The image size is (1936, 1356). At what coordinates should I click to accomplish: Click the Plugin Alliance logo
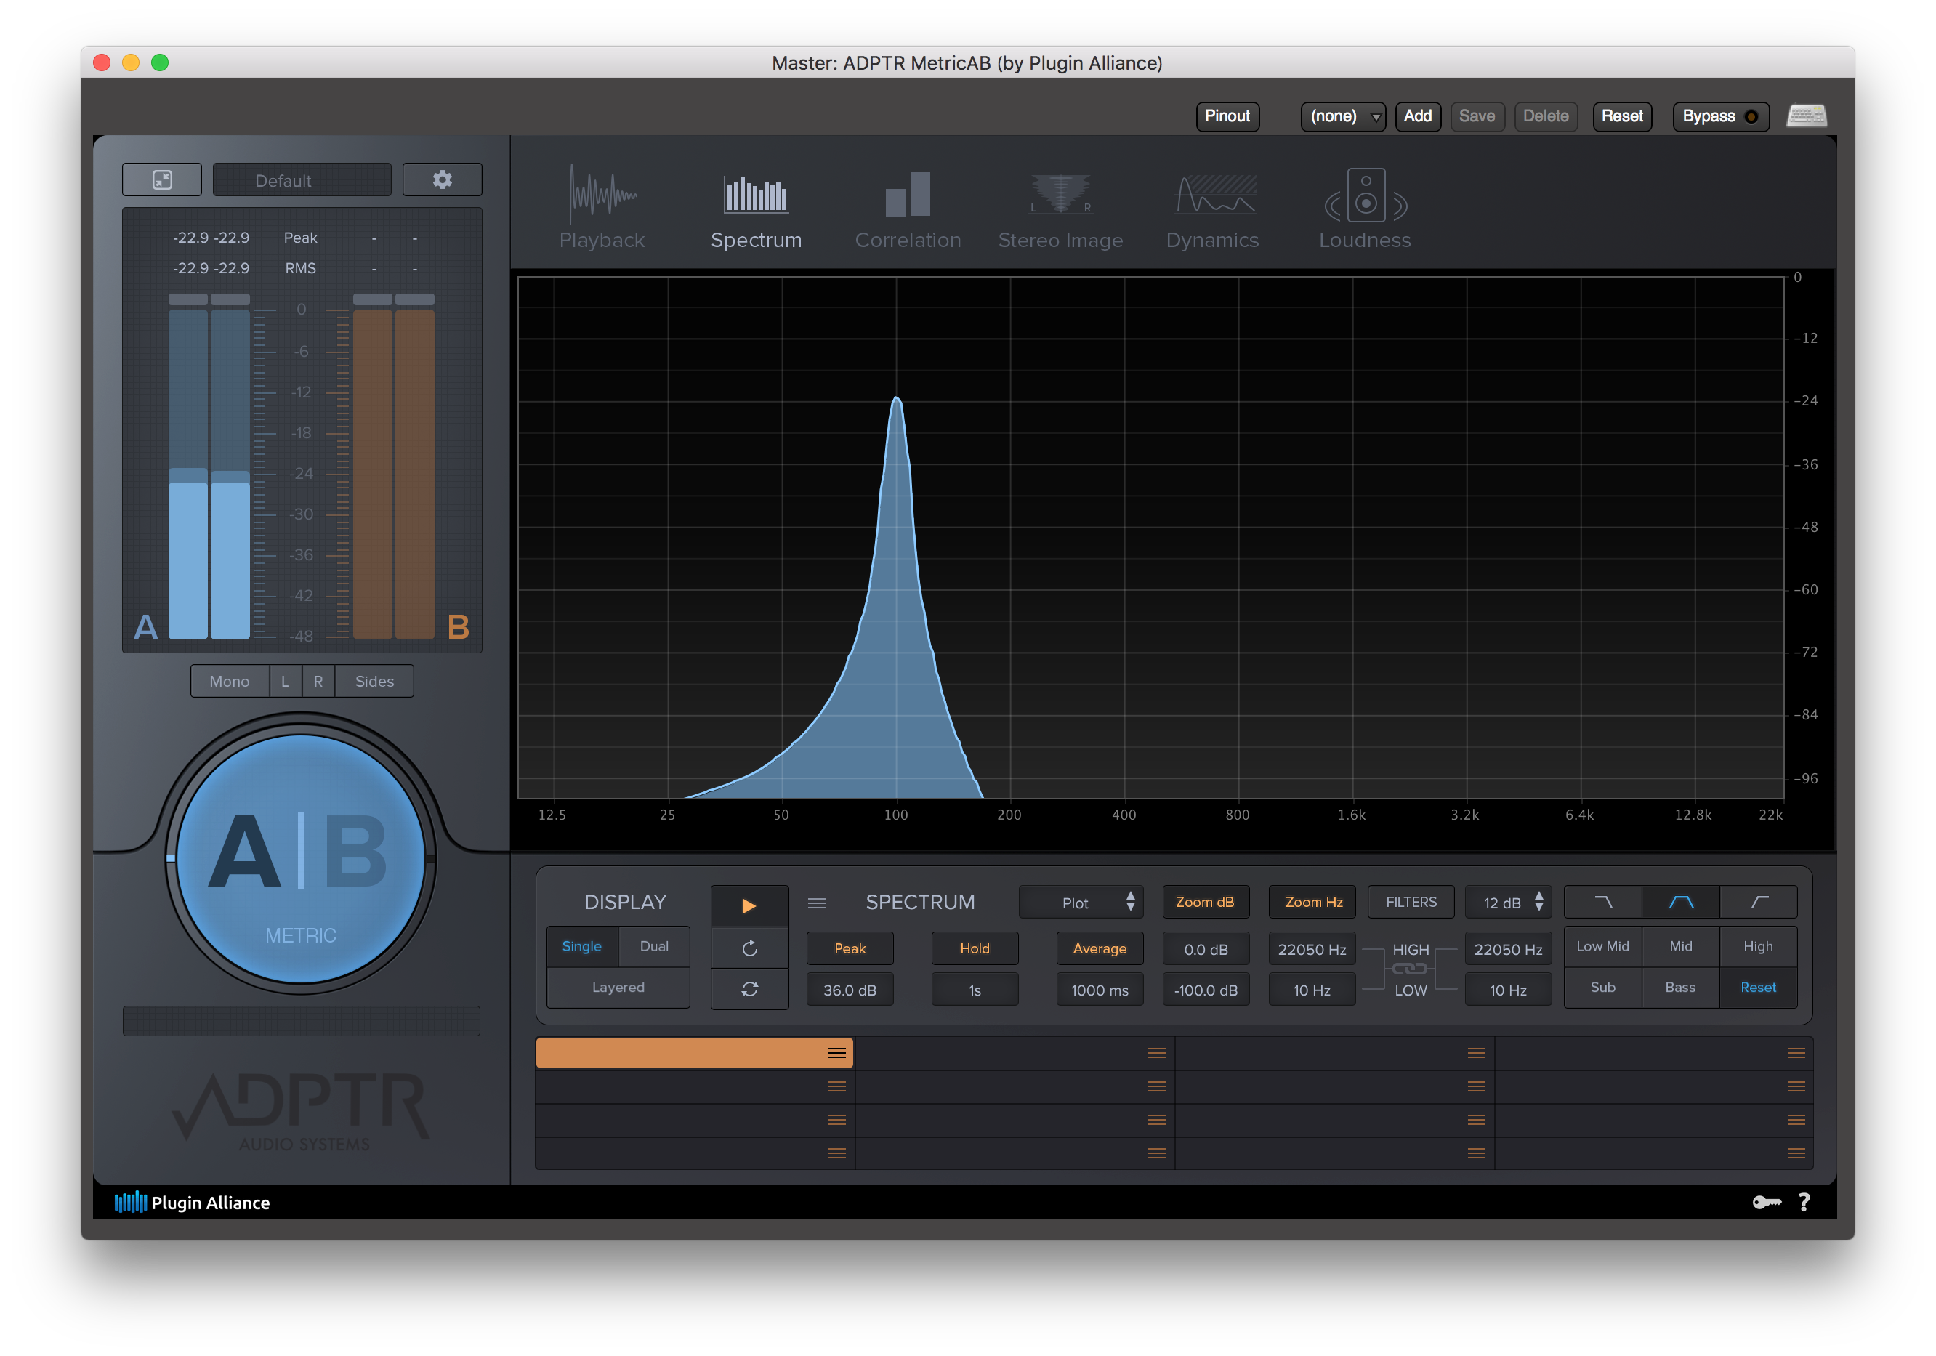coord(193,1203)
